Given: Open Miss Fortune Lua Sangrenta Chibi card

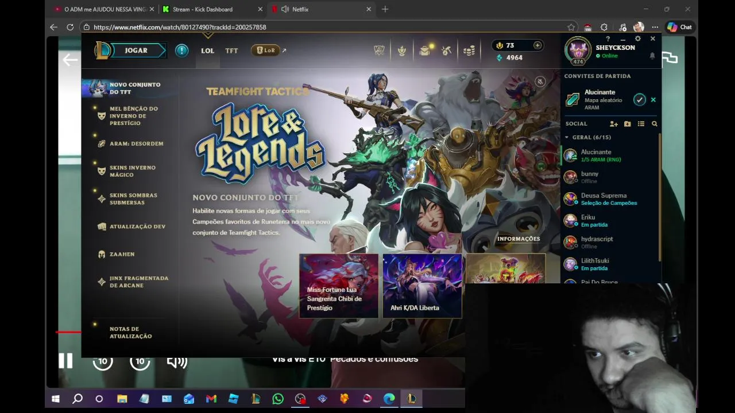Looking at the screenshot, I should 339,286.
